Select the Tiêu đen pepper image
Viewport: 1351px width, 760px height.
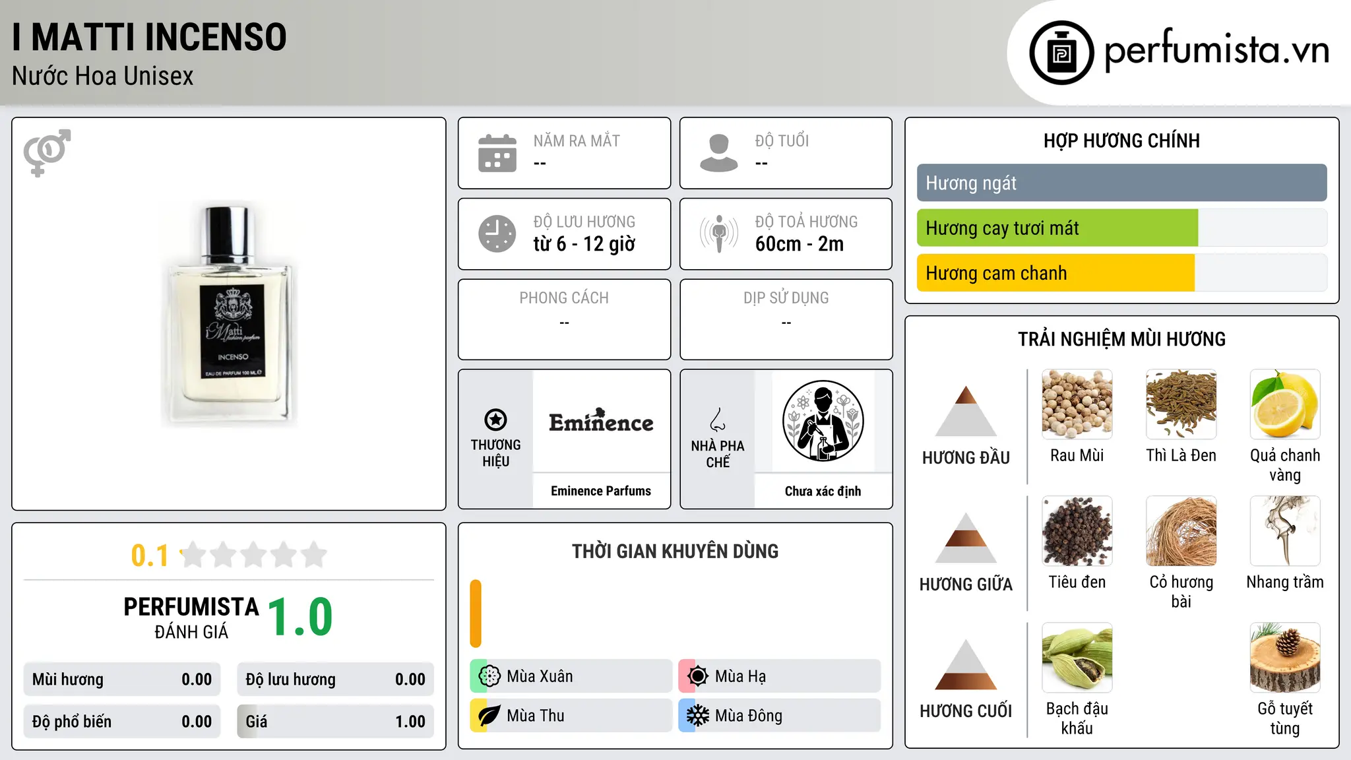1077,531
